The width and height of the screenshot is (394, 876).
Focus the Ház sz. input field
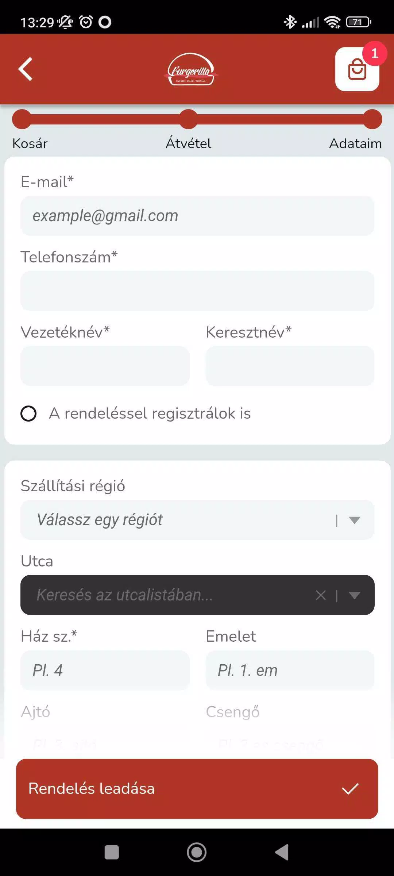105,671
